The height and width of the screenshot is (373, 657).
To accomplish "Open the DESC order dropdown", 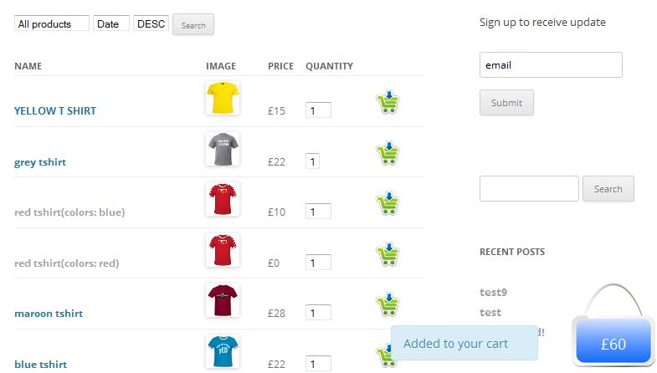I will (x=151, y=23).
